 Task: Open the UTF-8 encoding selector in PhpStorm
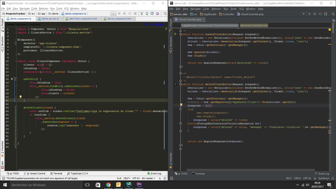point(307,178)
